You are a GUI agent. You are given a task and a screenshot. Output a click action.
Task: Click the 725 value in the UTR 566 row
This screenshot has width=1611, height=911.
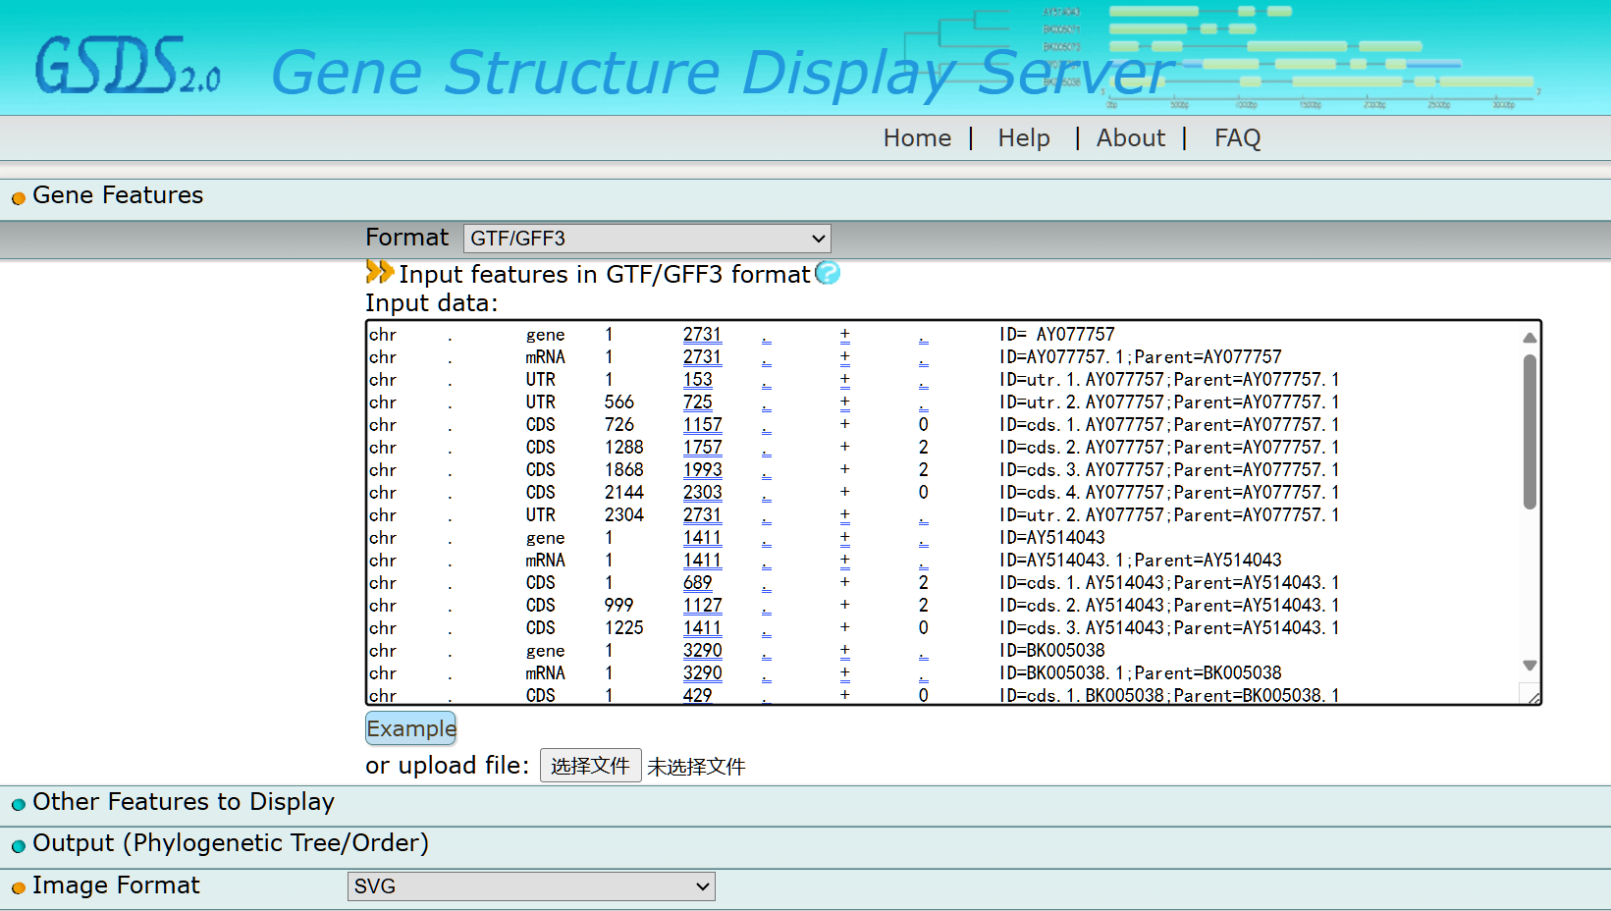(x=698, y=402)
